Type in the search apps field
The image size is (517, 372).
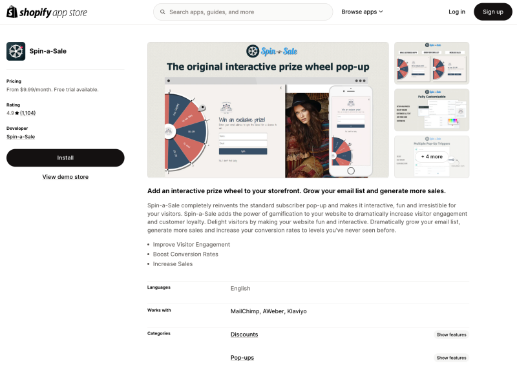pos(249,12)
